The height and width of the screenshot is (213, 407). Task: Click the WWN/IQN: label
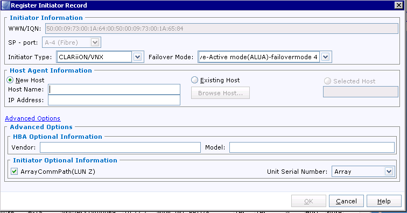(x=25, y=29)
